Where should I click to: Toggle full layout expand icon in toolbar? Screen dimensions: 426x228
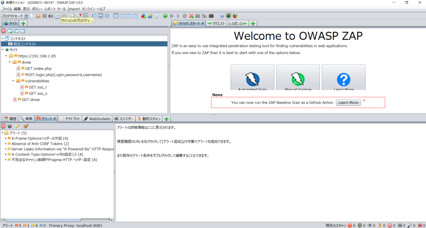pos(107,16)
